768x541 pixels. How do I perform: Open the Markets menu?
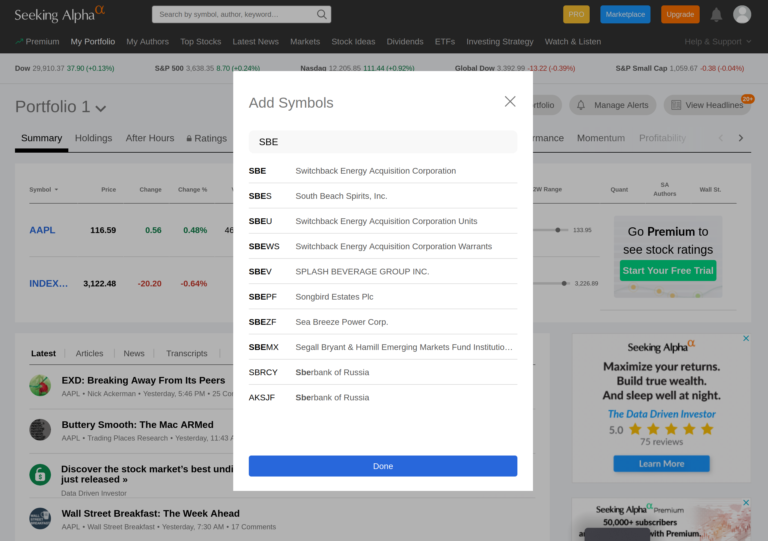[305, 41]
